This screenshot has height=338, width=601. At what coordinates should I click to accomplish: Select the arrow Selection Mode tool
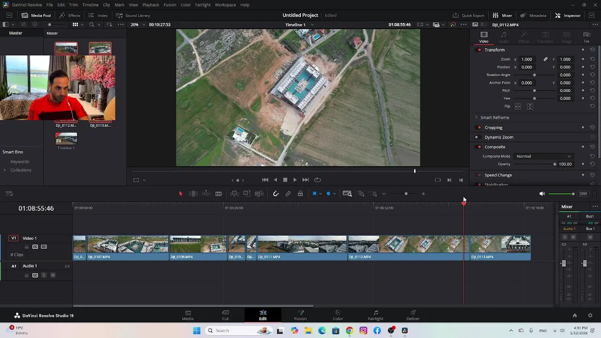tap(181, 194)
